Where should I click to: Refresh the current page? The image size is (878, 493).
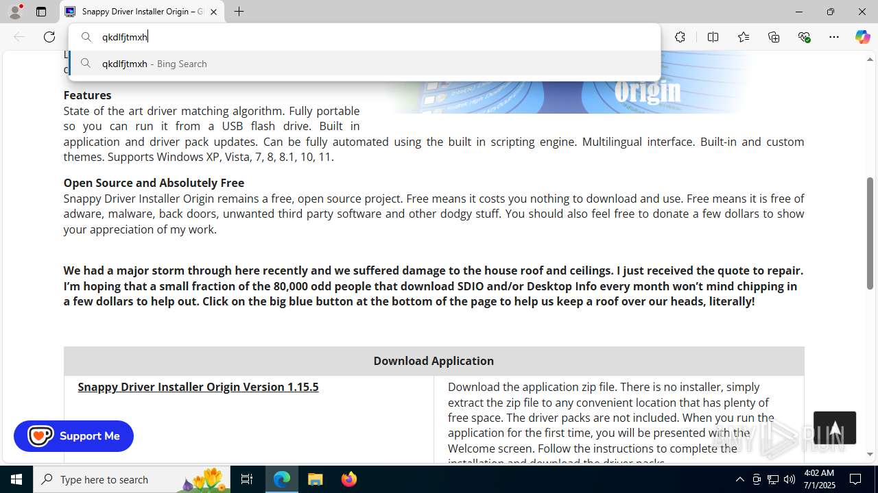point(49,37)
